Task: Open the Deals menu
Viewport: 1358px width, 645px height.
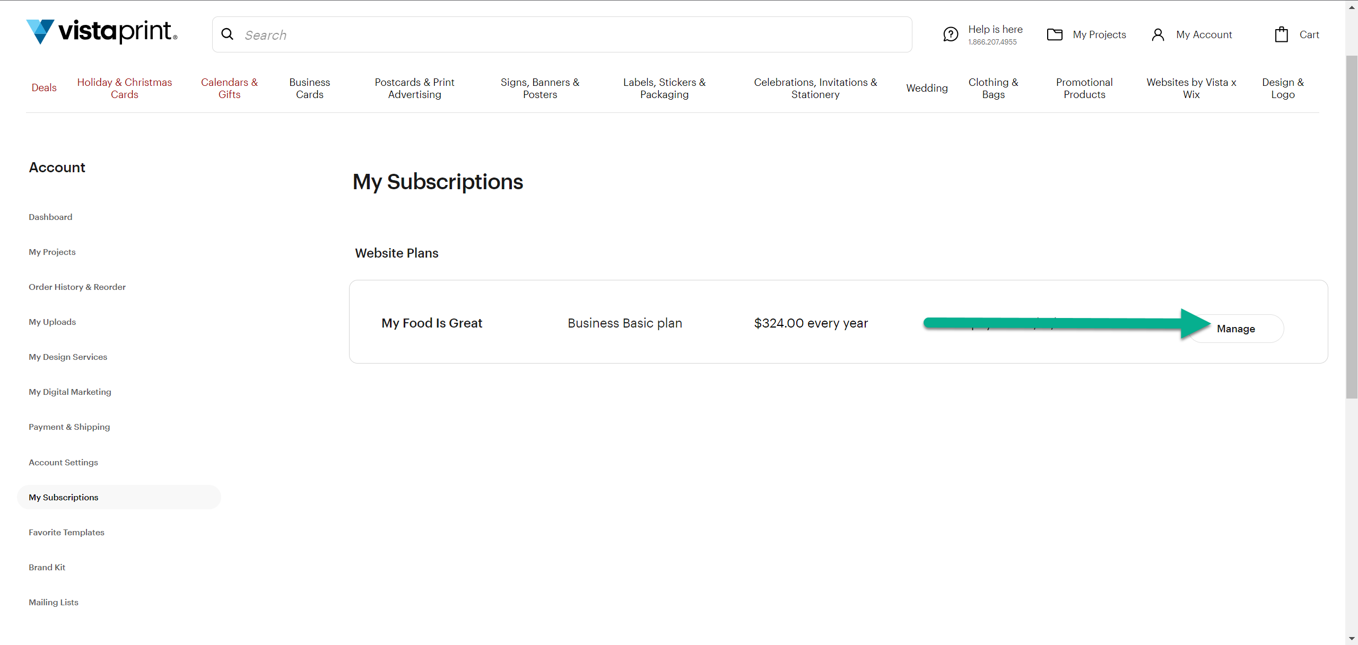Action: point(44,88)
